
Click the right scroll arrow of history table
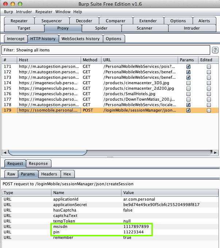click(215, 152)
